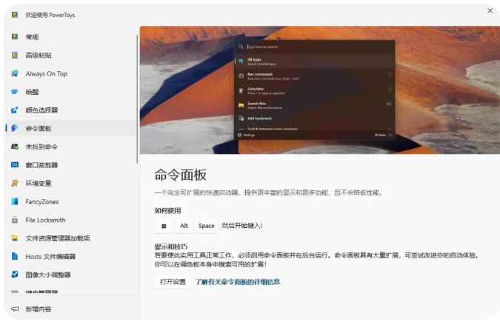The width and height of the screenshot is (500, 333).
Task: Click the 提示和技巧 section label
Action: [171, 246]
